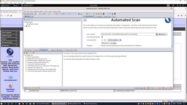Viewport: 187px width, 105px height.
Task: Click the Firefox back arrow behind ZAP
Action: pos(2,15)
